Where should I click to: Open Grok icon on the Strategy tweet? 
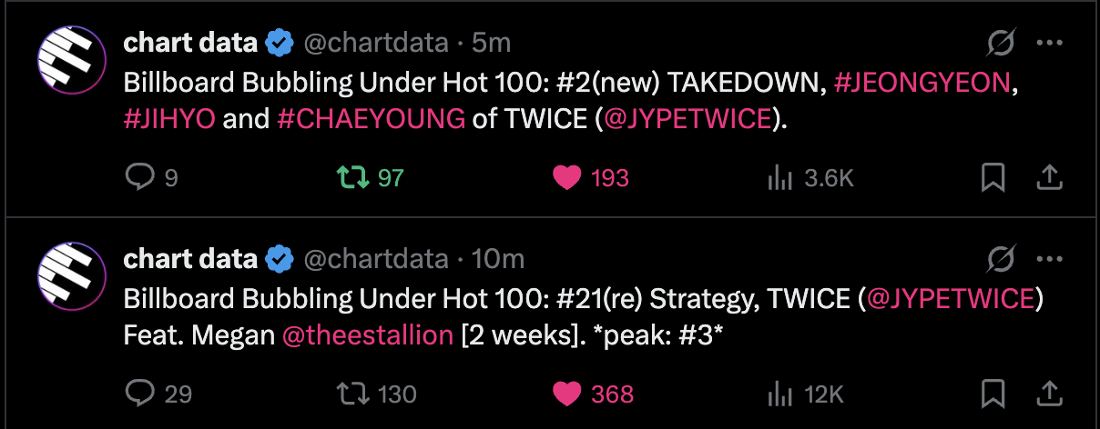click(x=1002, y=259)
